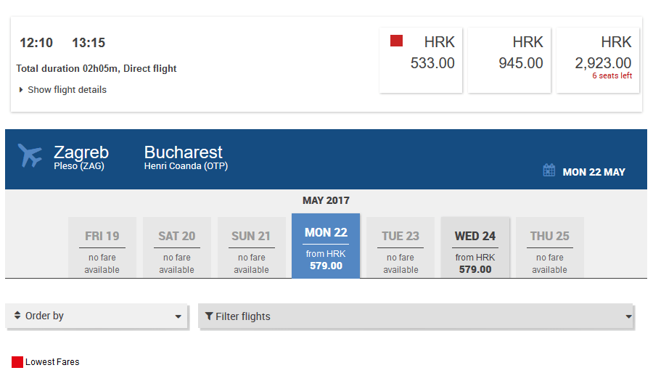The image size is (653, 373).
Task: Click the MON 22 MAY date text
Action: coord(594,172)
